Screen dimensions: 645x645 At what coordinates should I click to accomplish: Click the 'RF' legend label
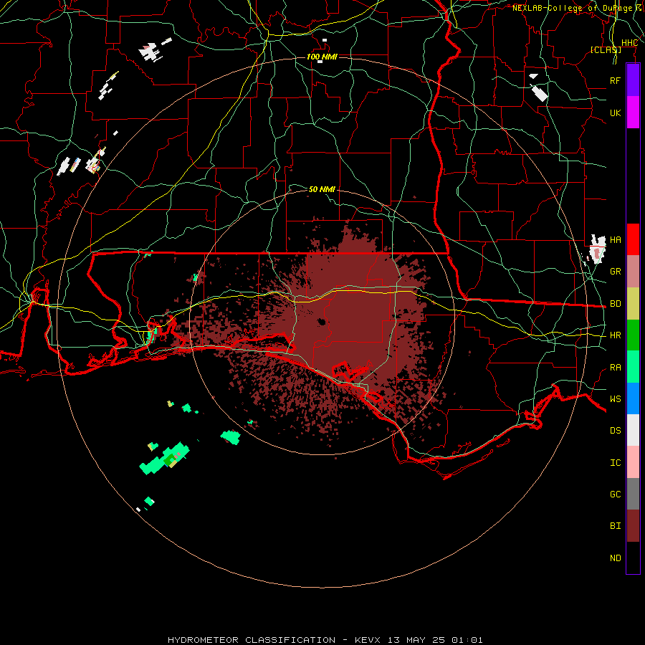[616, 80]
